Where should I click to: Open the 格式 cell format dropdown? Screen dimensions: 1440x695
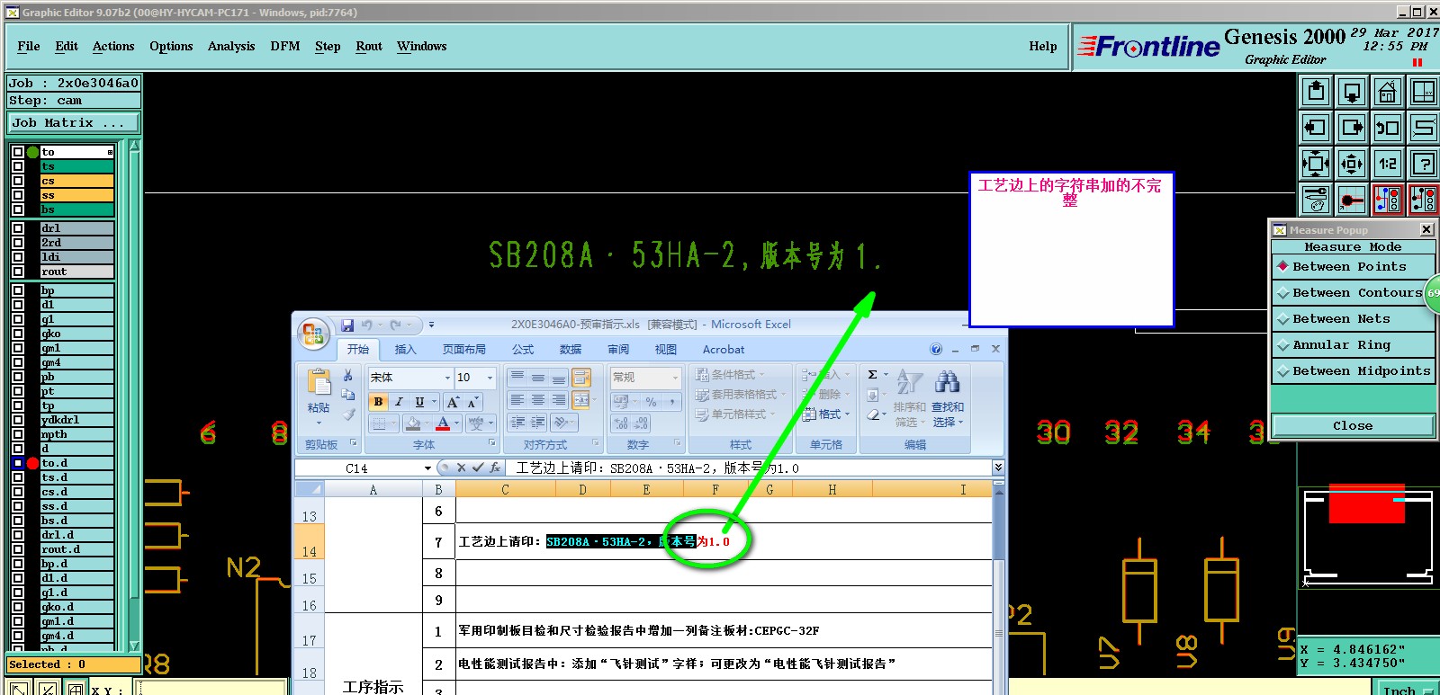[826, 414]
